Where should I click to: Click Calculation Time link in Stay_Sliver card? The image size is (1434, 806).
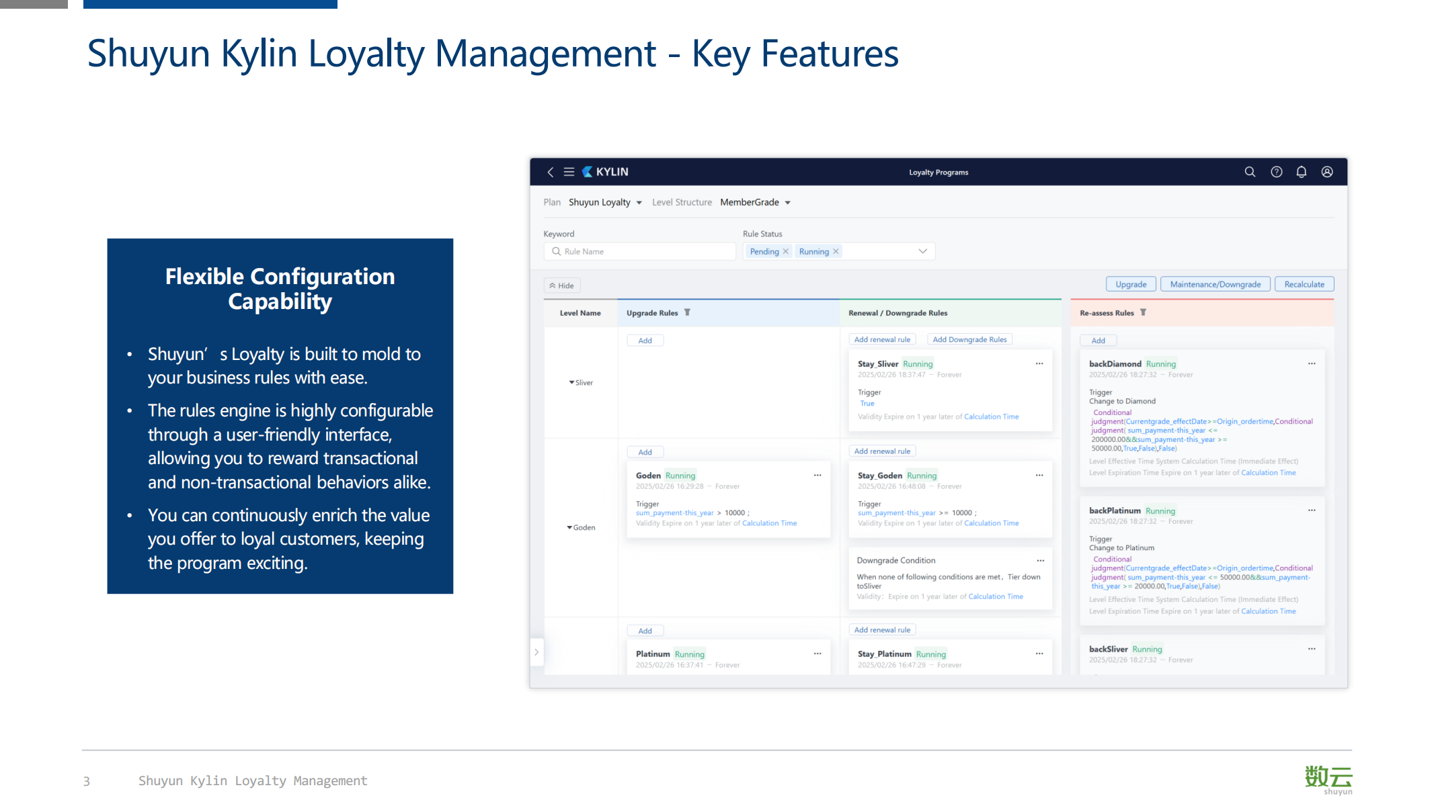991,416
